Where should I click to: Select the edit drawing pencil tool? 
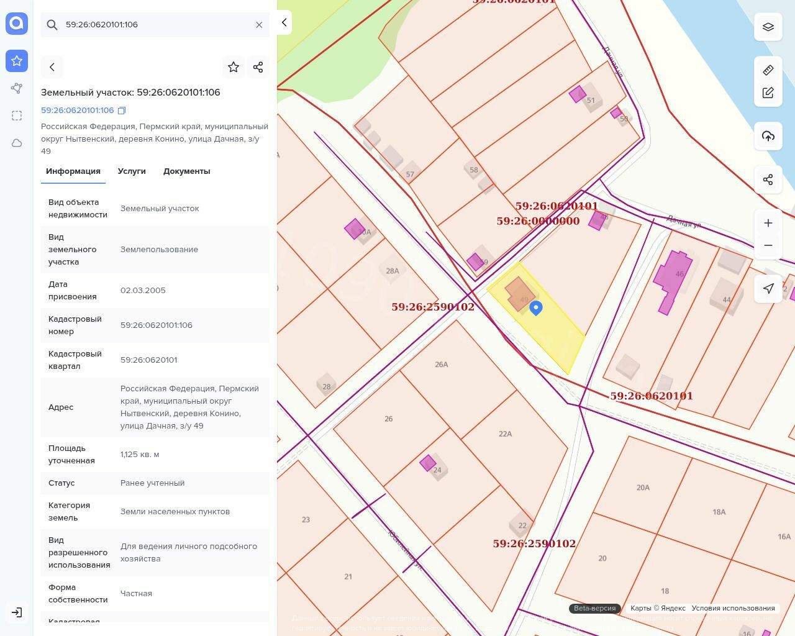click(x=768, y=93)
